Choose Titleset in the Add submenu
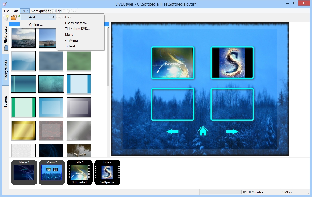The height and width of the screenshot is (197, 312). (x=80, y=46)
